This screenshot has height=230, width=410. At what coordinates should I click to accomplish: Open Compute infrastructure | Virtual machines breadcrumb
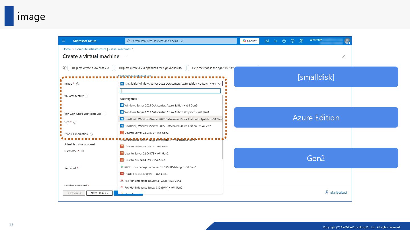point(103,49)
